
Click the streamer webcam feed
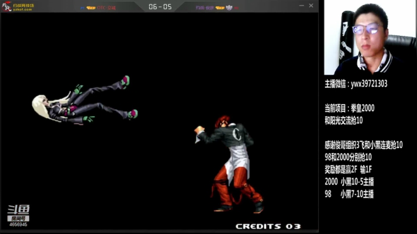[x=370, y=38]
